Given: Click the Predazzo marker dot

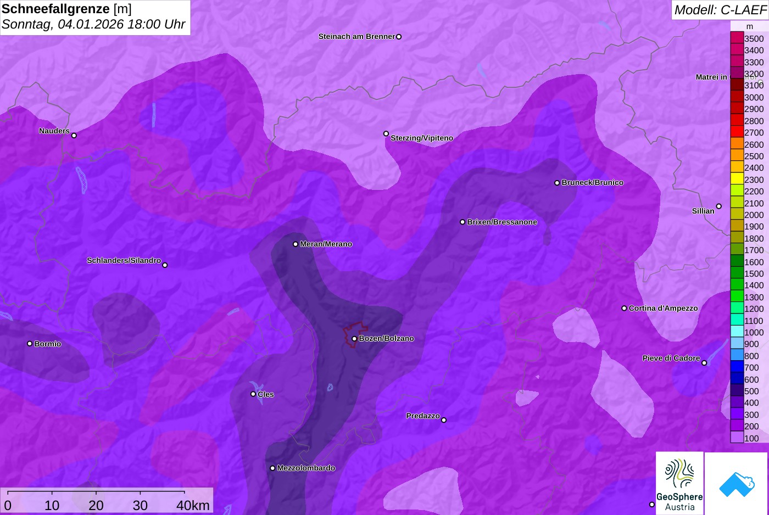Looking at the screenshot, I should [444, 421].
